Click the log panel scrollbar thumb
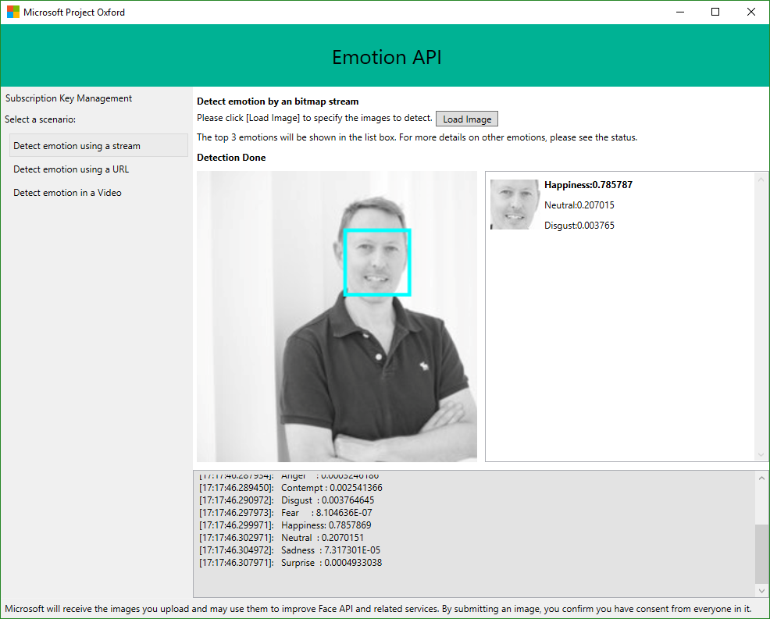This screenshot has width=770, height=619. click(761, 553)
